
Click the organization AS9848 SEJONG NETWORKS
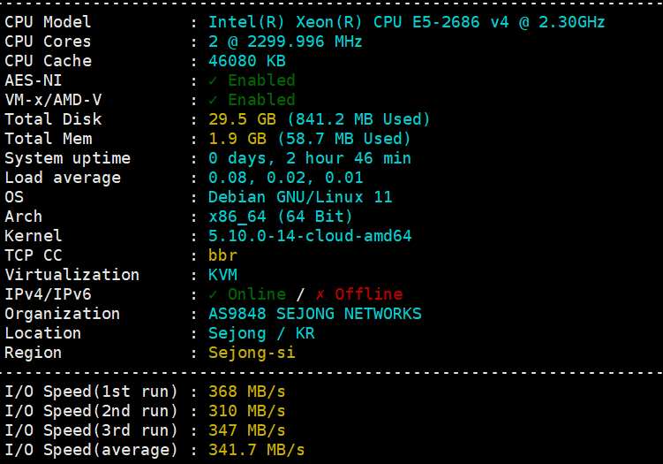[315, 314]
